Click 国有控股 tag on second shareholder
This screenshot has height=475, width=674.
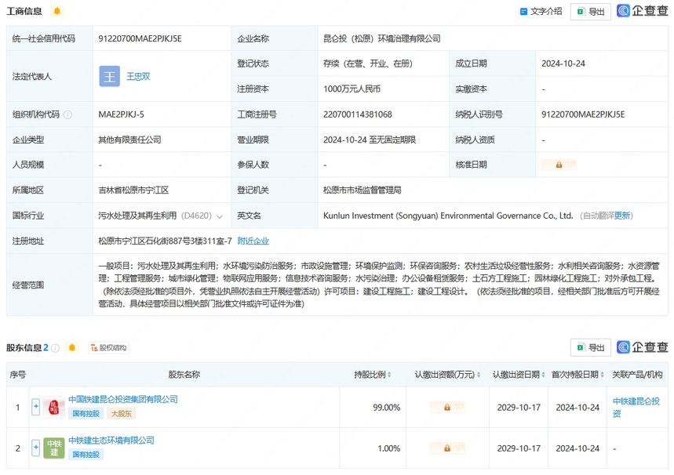pyautogui.click(x=86, y=455)
